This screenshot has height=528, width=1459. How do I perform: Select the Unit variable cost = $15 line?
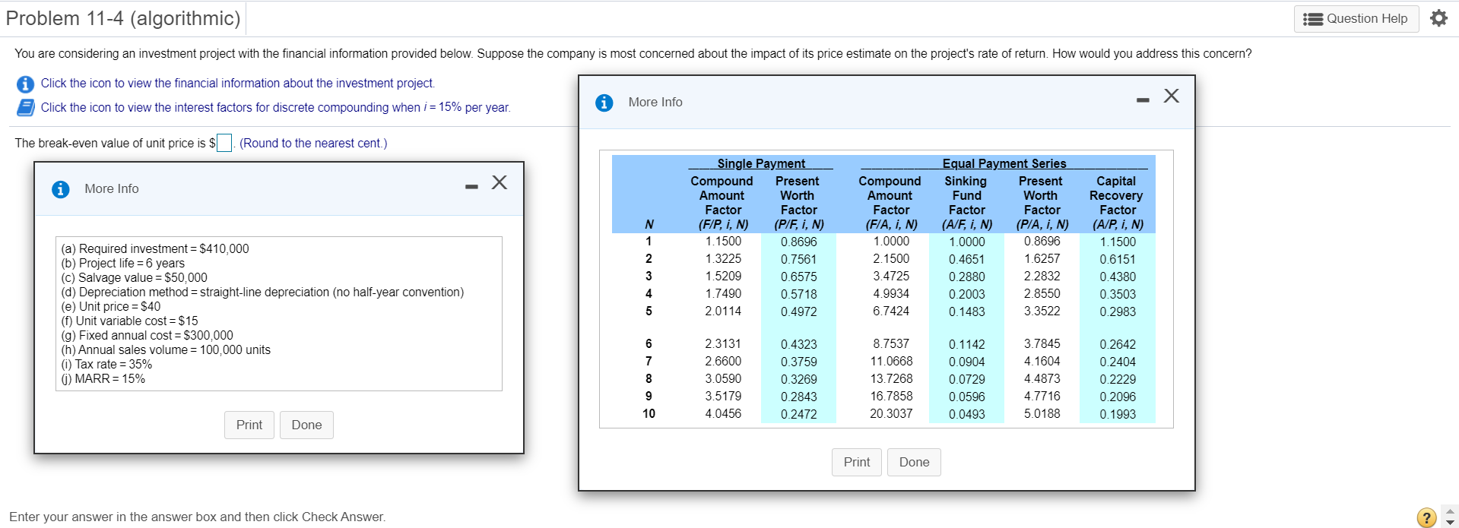coord(129,321)
